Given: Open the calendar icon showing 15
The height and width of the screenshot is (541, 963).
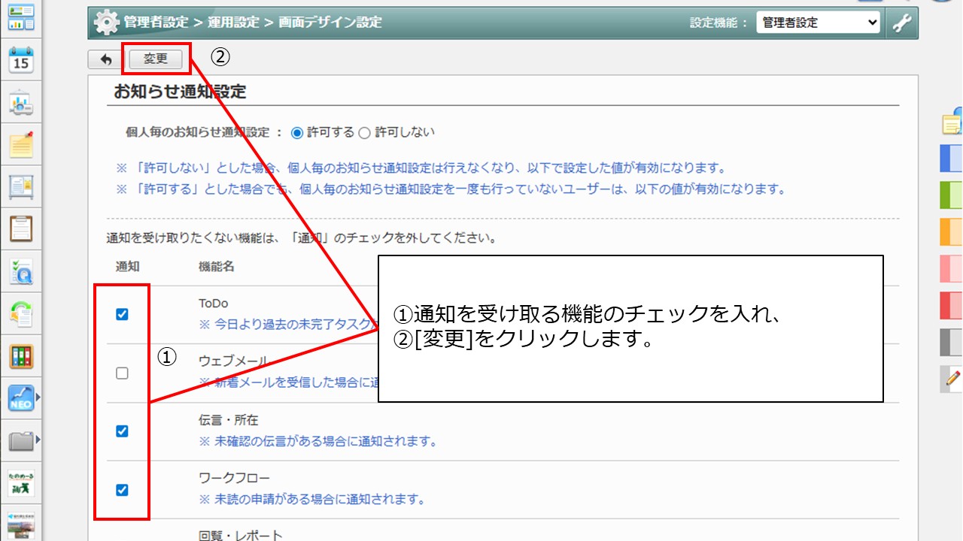Looking at the screenshot, I should 21,60.
